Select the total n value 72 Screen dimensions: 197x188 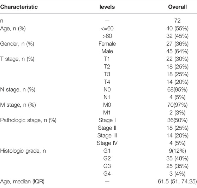(177, 21)
